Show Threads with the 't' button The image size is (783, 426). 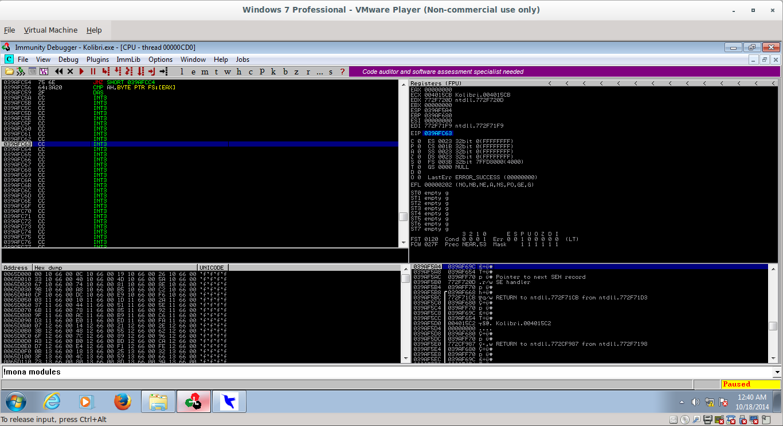tap(216, 72)
